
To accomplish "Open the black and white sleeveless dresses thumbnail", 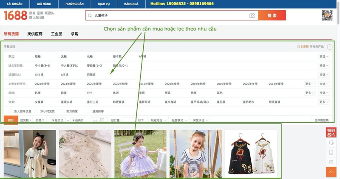I will (x=251, y=154).
